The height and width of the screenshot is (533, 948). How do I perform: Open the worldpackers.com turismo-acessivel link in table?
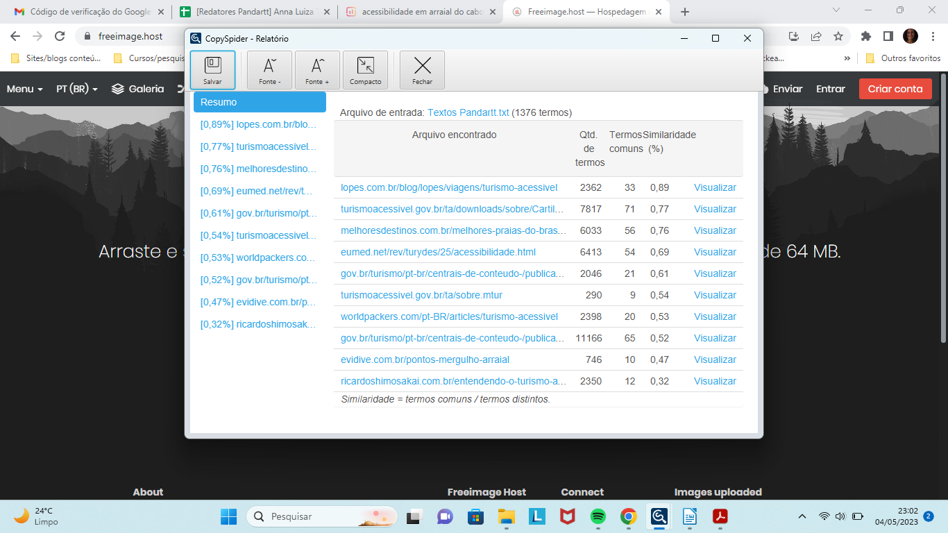click(449, 316)
